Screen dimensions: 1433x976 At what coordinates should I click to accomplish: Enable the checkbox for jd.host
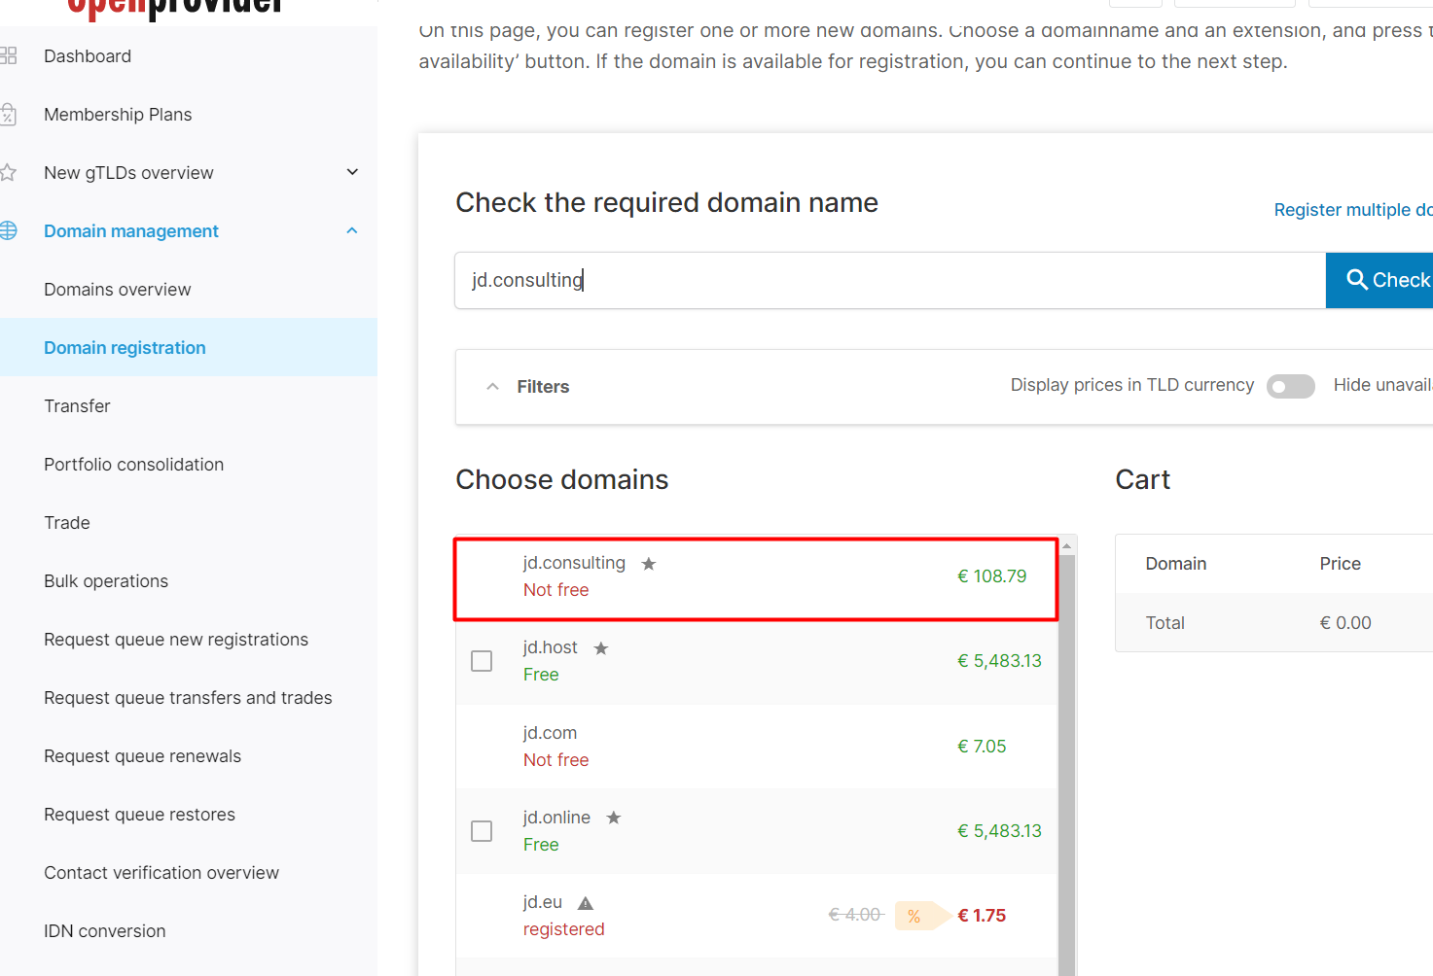pos(482,660)
